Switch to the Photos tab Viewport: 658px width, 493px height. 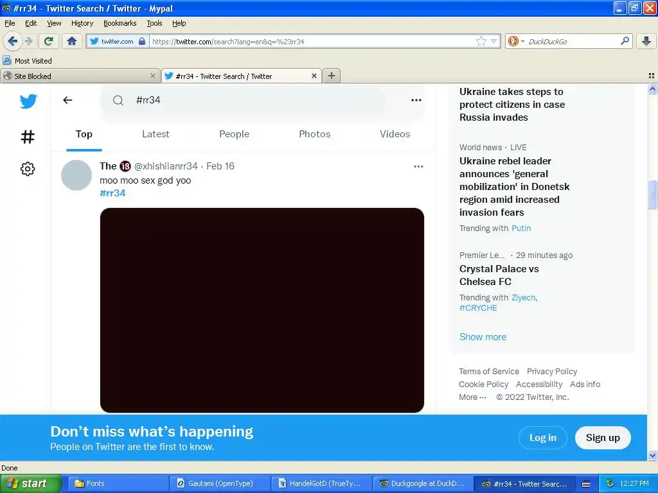(x=315, y=134)
